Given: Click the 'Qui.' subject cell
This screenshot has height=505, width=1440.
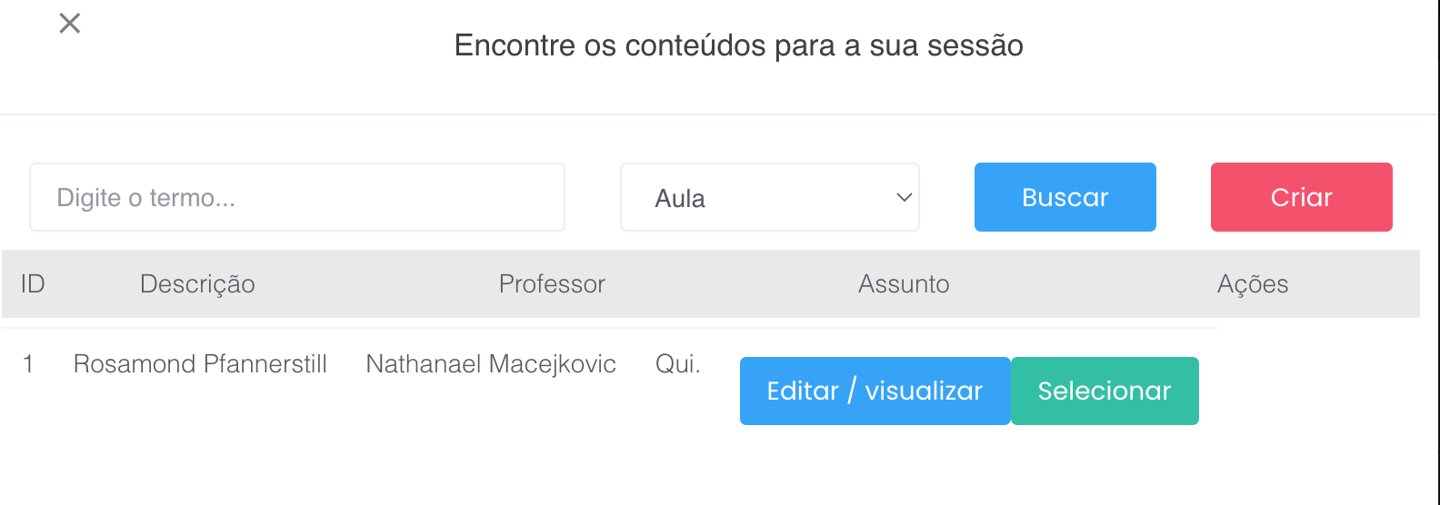Looking at the screenshot, I should [x=678, y=364].
